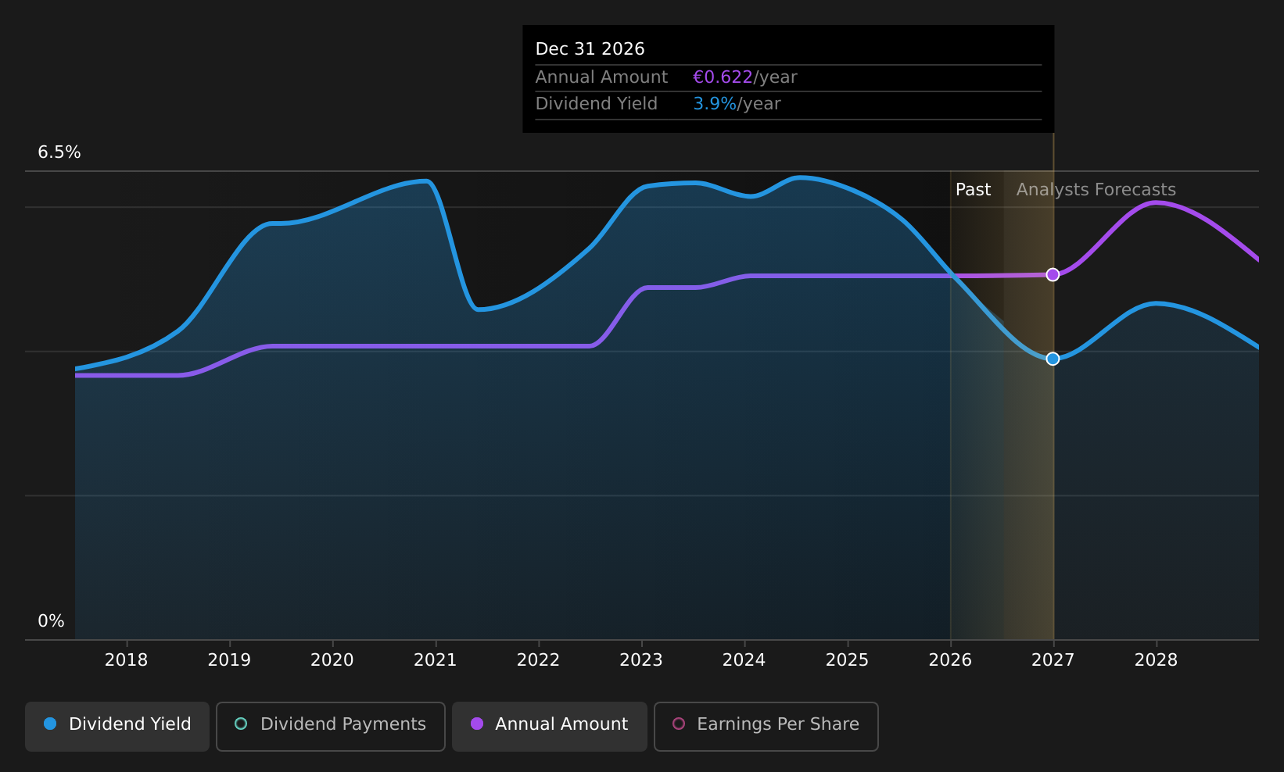This screenshot has height=772, width=1284.
Task: Click the 2020 x-axis label
Action: tap(332, 660)
